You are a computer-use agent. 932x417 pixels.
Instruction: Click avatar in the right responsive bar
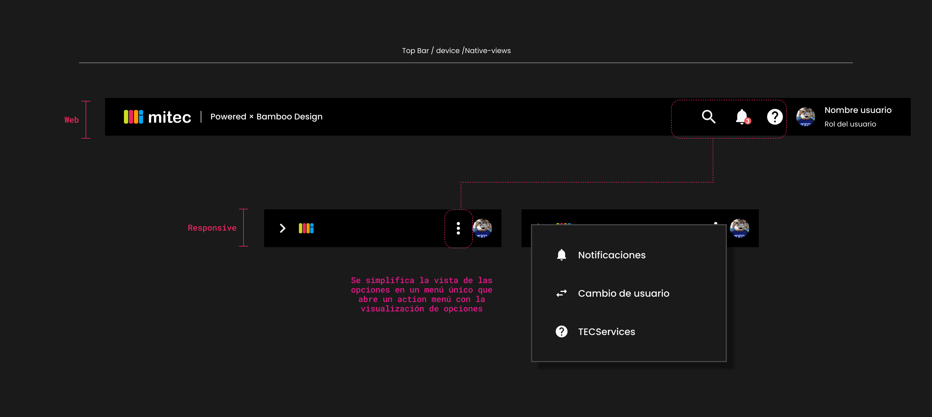pos(739,228)
